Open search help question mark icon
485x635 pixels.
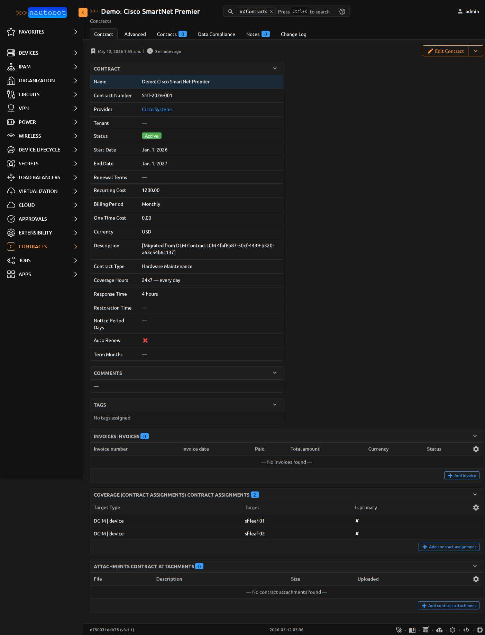[x=342, y=12]
